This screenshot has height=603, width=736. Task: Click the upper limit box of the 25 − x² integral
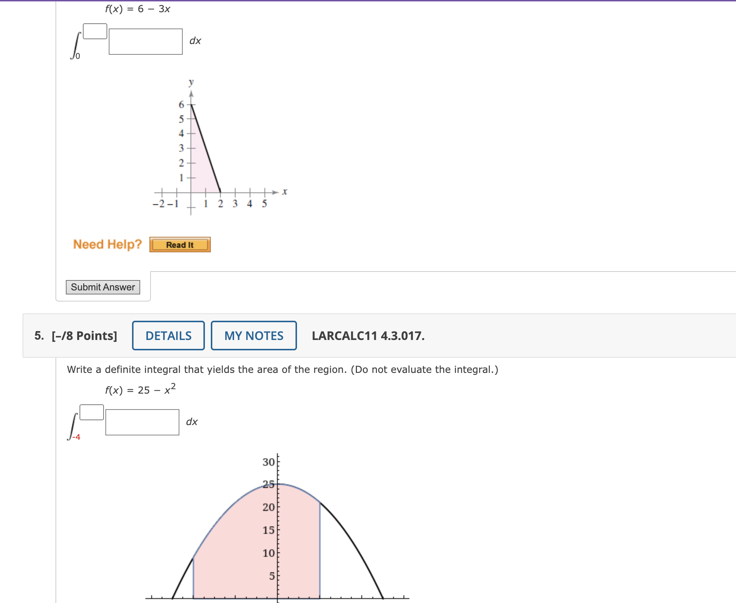(92, 412)
